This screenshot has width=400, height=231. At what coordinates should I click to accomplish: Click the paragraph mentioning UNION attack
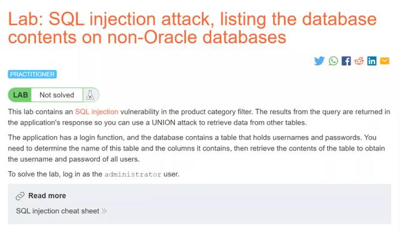pyautogui.click(x=199, y=117)
